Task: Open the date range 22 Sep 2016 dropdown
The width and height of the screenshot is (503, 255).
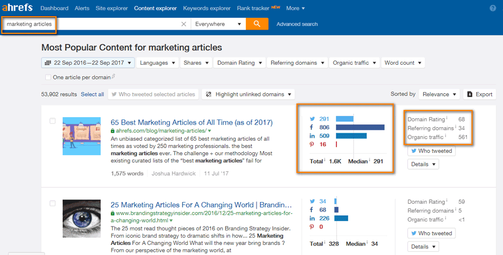Action: point(88,63)
